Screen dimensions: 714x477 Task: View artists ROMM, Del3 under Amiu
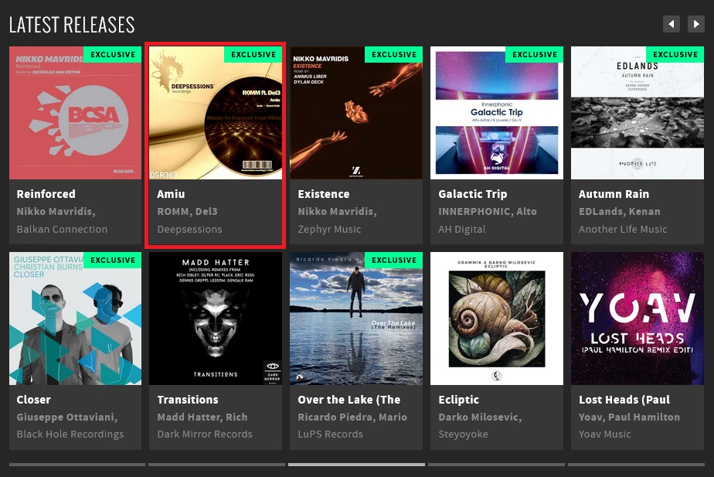pos(187,211)
